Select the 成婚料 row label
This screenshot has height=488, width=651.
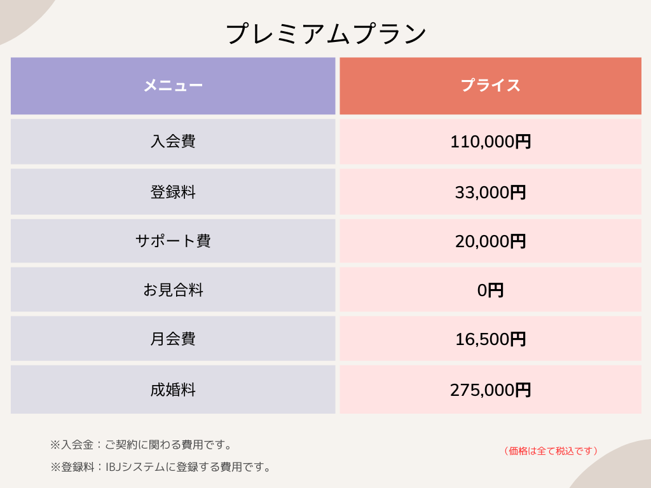tap(173, 389)
